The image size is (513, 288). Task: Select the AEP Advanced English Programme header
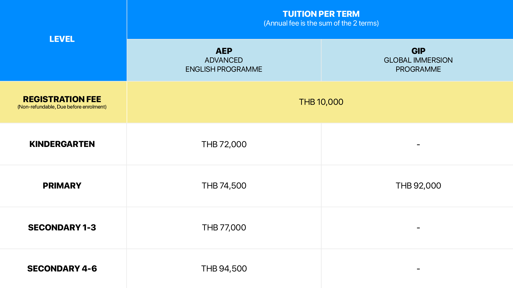(224, 60)
